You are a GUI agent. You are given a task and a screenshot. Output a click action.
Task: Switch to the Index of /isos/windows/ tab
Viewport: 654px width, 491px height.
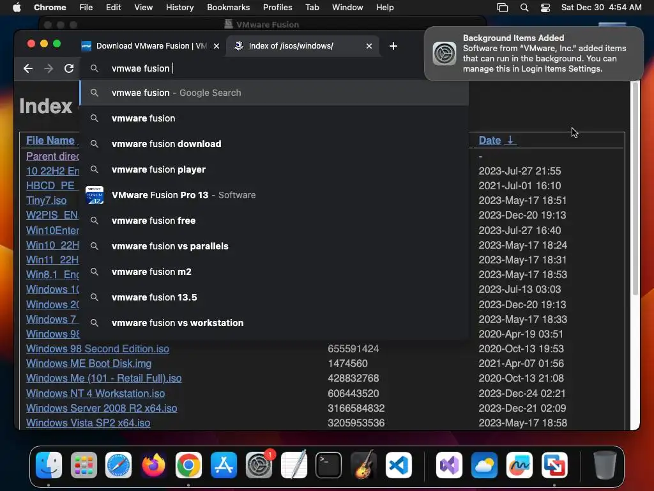pos(303,46)
